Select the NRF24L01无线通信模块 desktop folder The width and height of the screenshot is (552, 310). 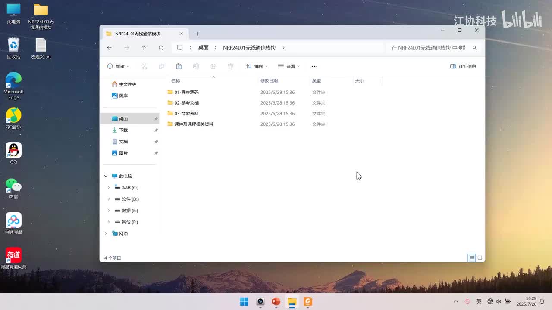pos(41,16)
